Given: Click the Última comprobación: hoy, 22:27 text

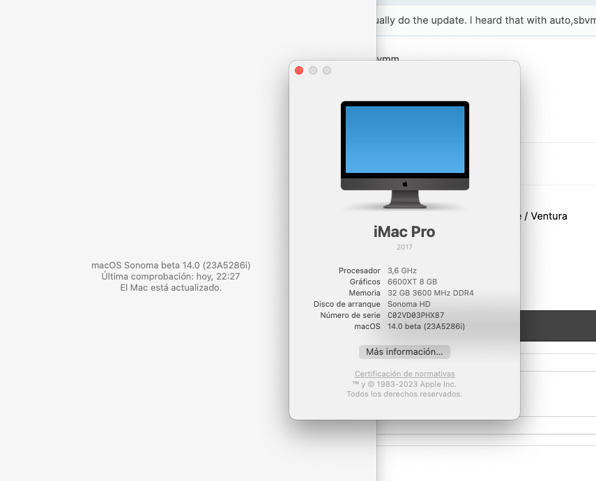Looking at the screenshot, I should tap(171, 277).
